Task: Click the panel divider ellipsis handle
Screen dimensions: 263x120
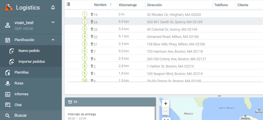Action: click(x=219, y=96)
